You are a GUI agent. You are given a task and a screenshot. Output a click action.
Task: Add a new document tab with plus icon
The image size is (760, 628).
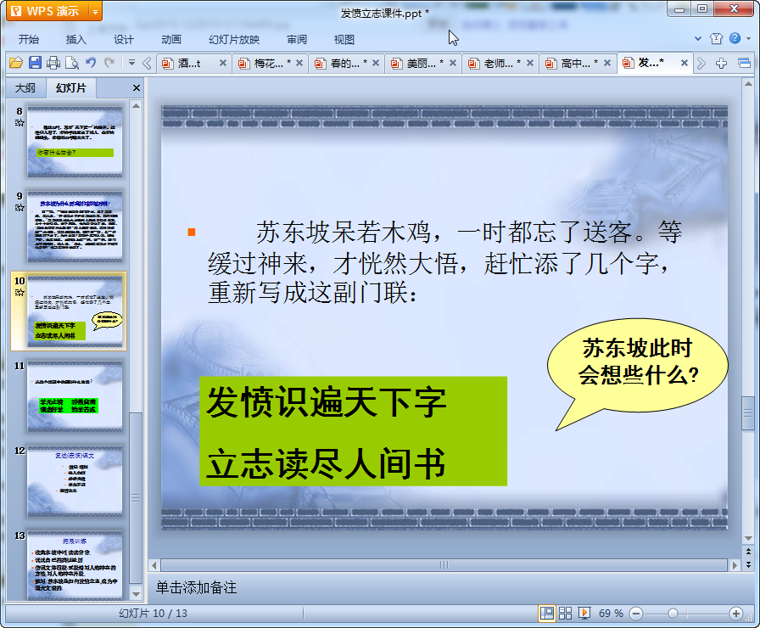[x=721, y=63]
